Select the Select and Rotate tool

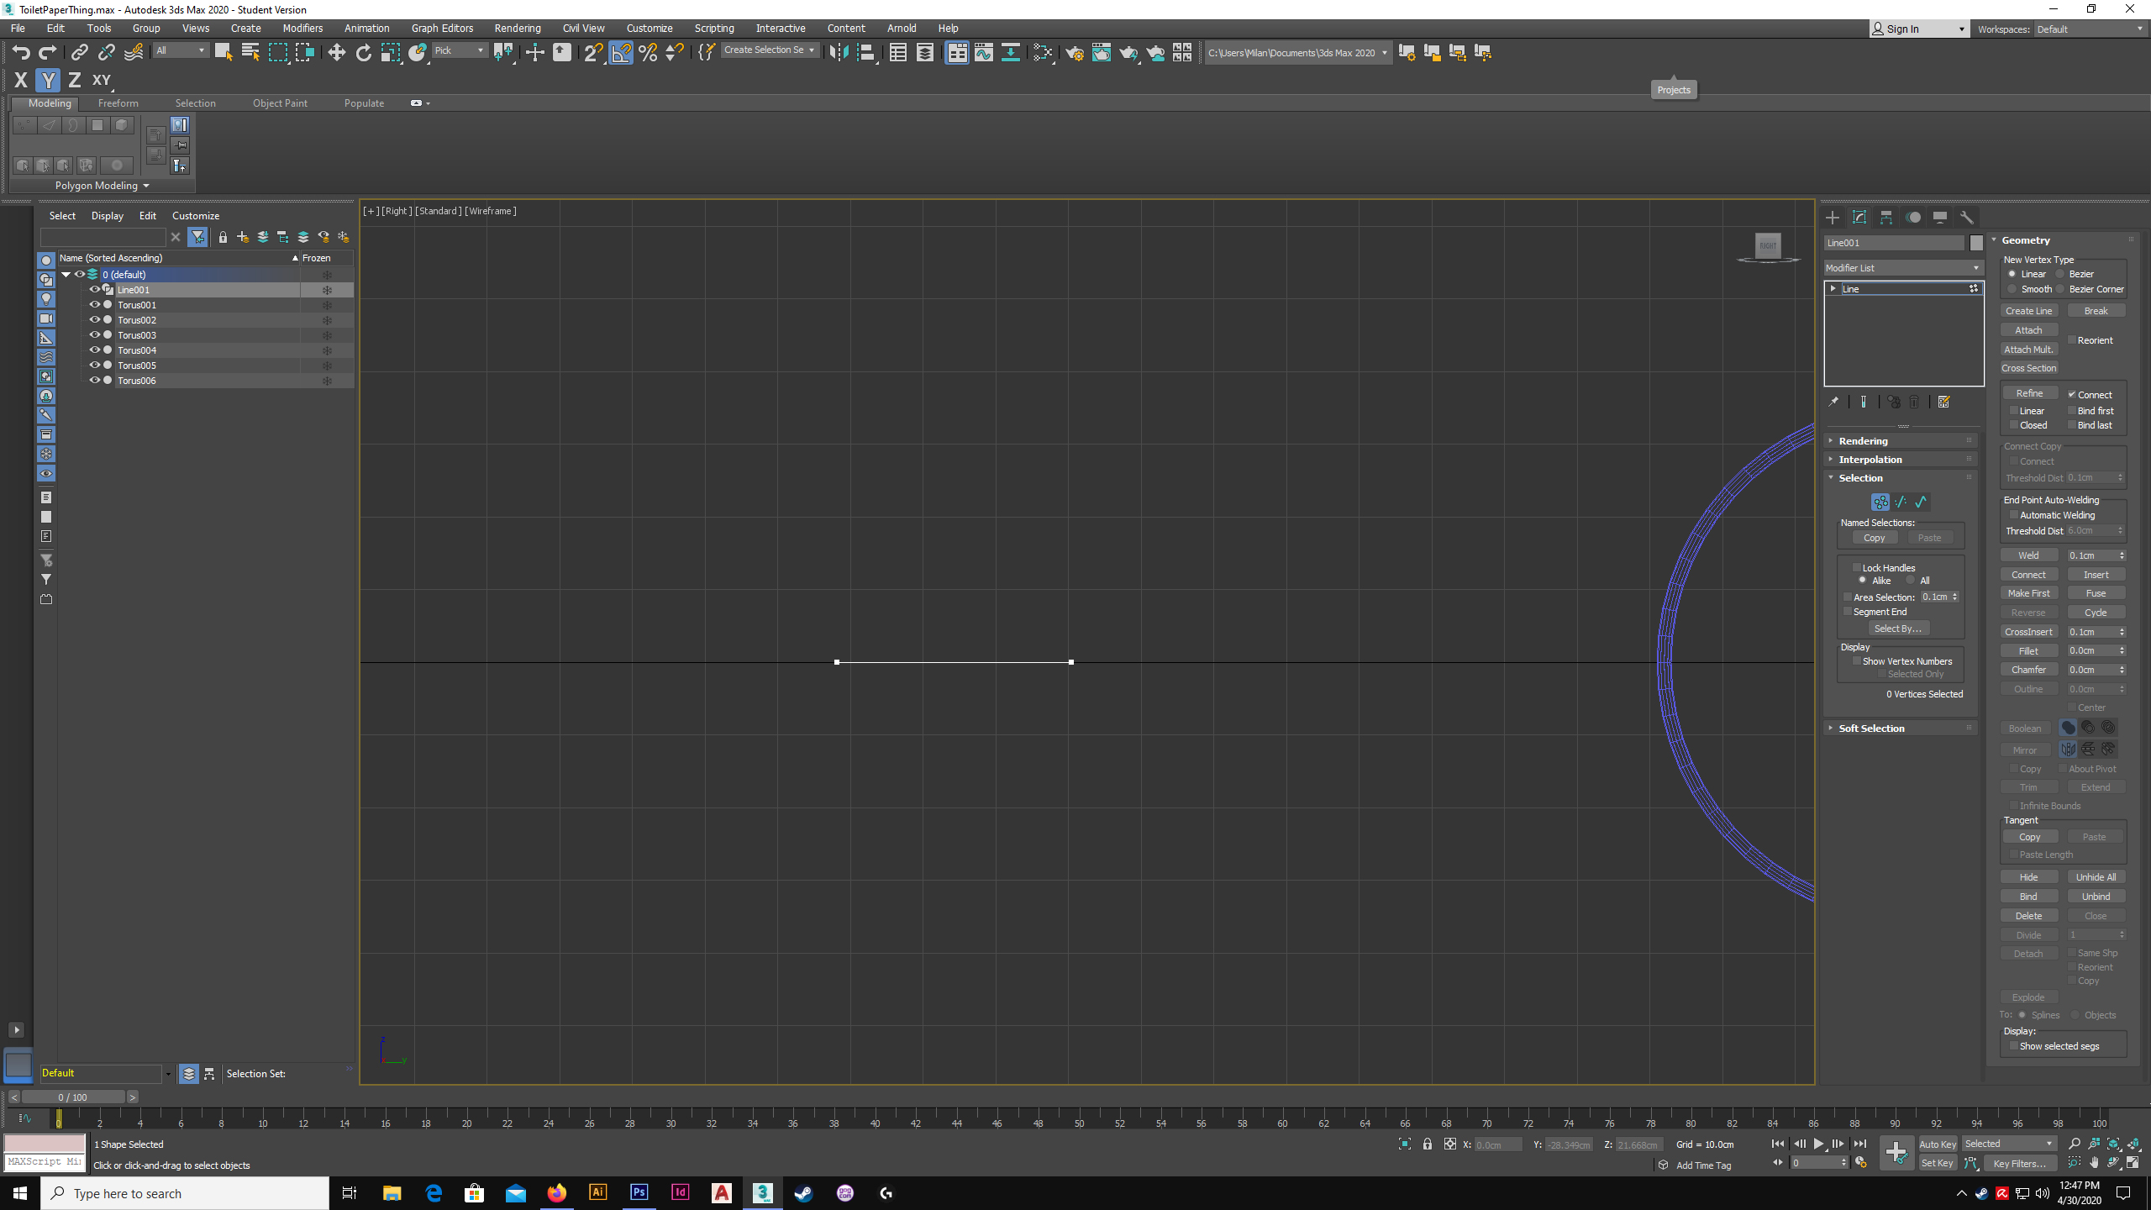(x=363, y=52)
